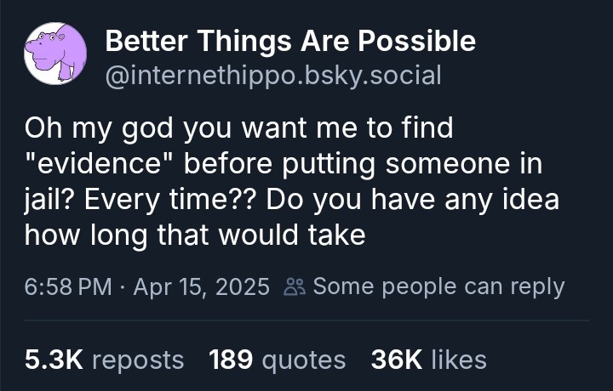The width and height of the screenshot is (613, 391).
Task: Click the text "how long that would take"
Action: (195, 233)
